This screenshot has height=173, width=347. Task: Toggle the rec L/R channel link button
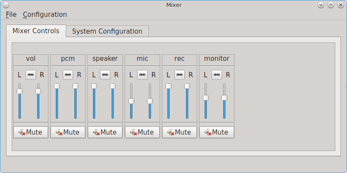180,75
